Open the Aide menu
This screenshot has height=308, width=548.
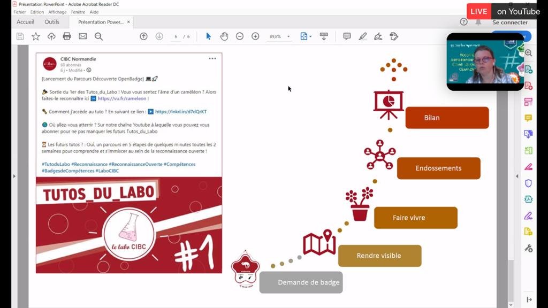coord(94,12)
